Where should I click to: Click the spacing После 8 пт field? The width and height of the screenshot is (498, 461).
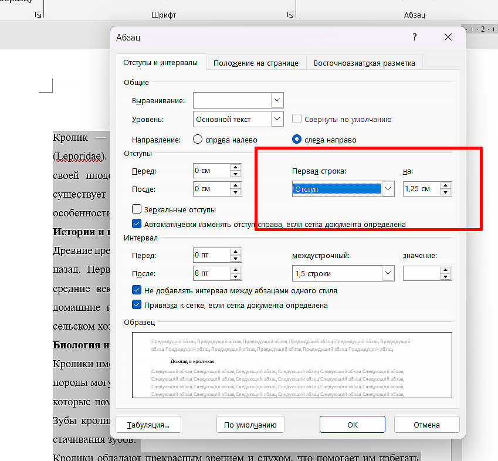(212, 273)
